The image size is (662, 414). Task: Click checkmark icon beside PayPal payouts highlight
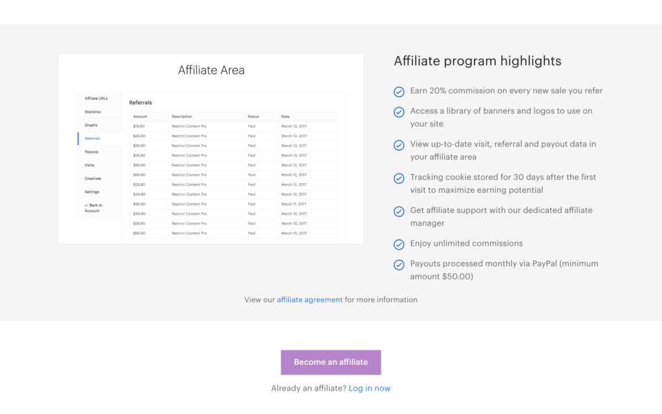tap(399, 265)
